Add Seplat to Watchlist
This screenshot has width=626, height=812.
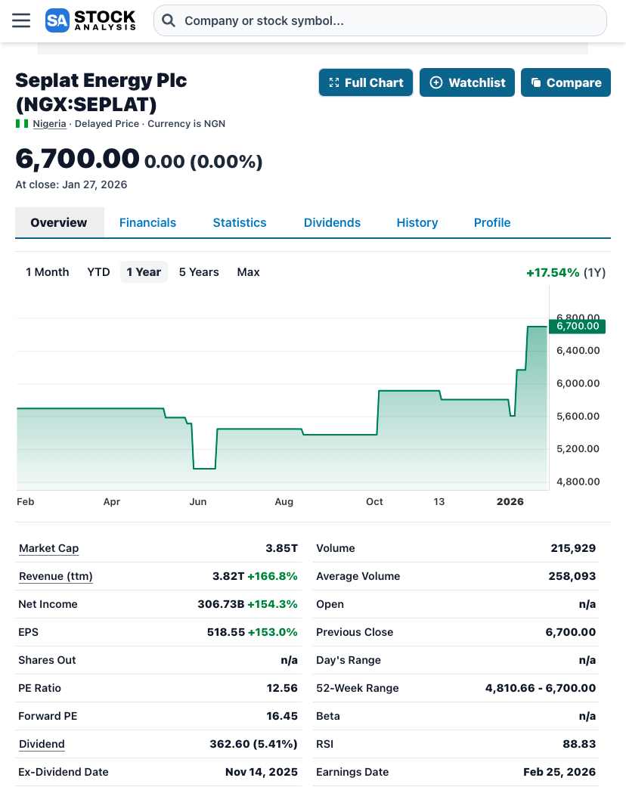tap(467, 82)
